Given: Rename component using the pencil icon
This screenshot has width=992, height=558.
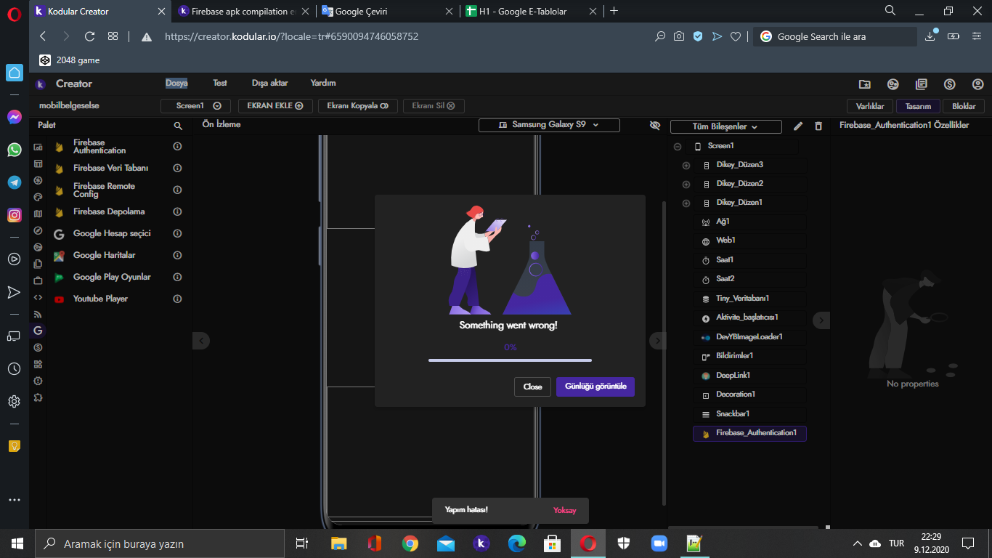Looking at the screenshot, I should click(798, 126).
